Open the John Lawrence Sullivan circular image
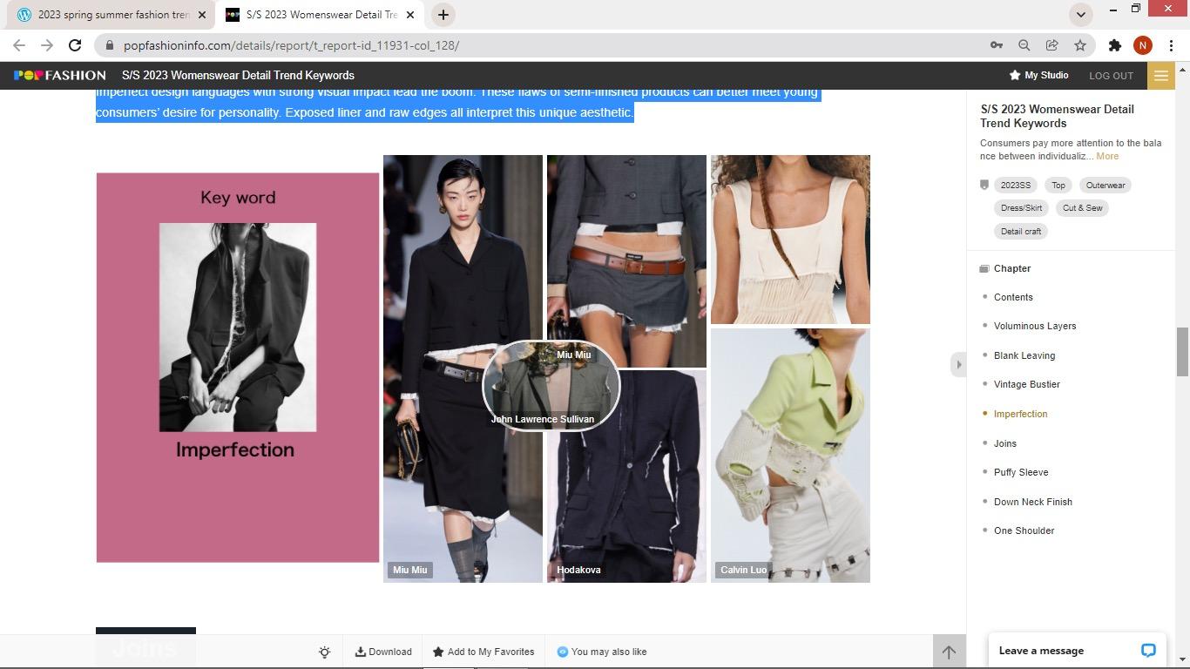This screenshot has width=1190, height=669. pos(551,385)
